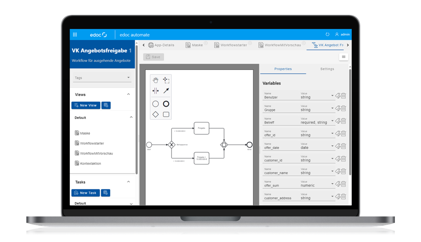
Task: Open the Tags dropdown
Action: [102, 78]
